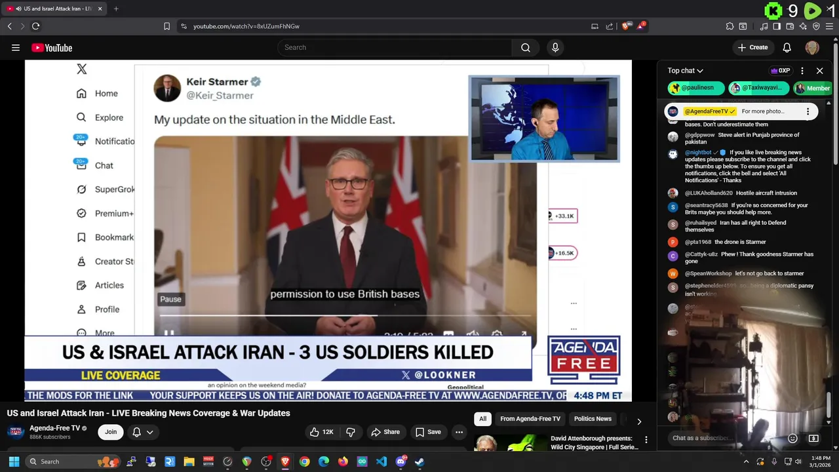Open Visual Studio Code from taskbar
Screen dimensions: 839x472
pos(381,462)
